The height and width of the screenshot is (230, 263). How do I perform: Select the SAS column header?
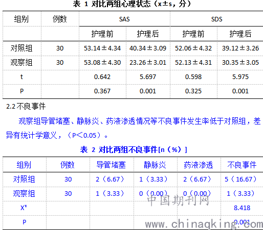pyautogui.click(x=124, y=19)
